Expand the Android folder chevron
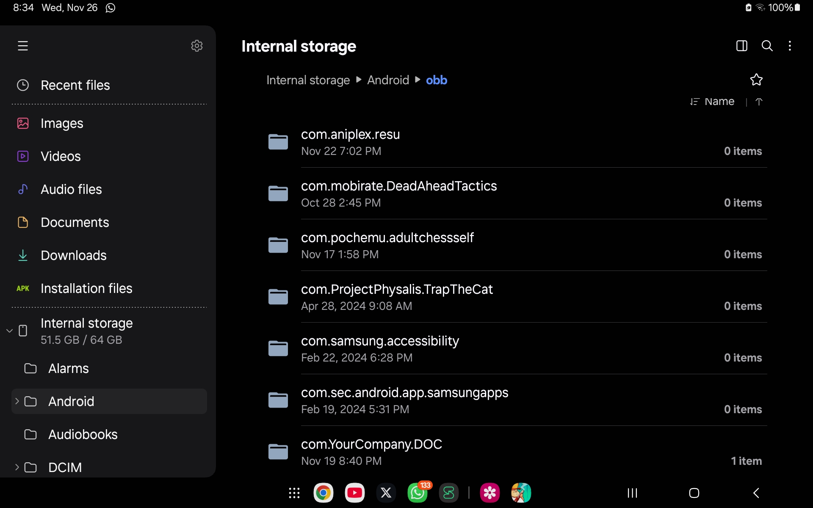813x508 pixels. [x=17, y=401]
